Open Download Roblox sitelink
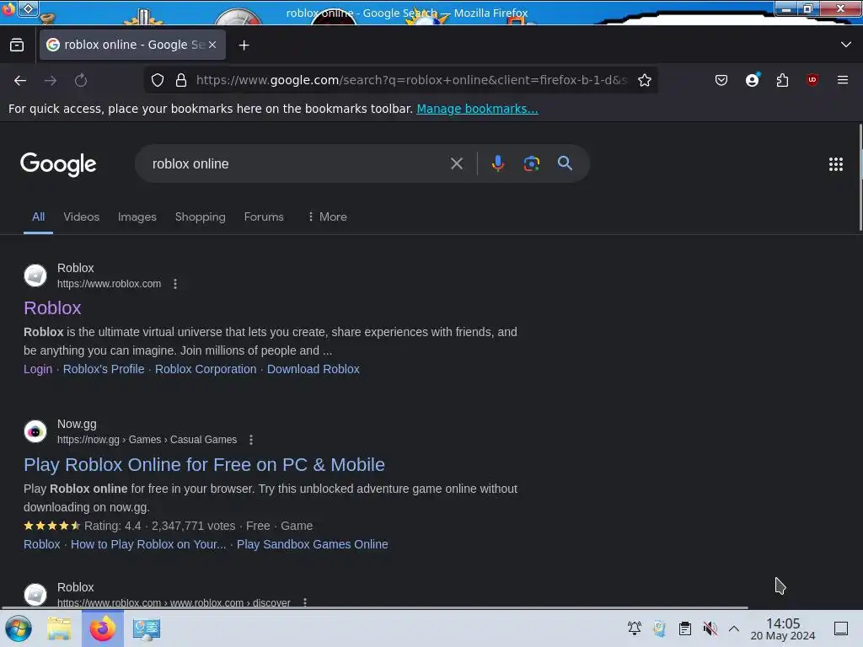The height and width of the screenshot is (647, 863). pyautogui.click(x=314, y=369)
